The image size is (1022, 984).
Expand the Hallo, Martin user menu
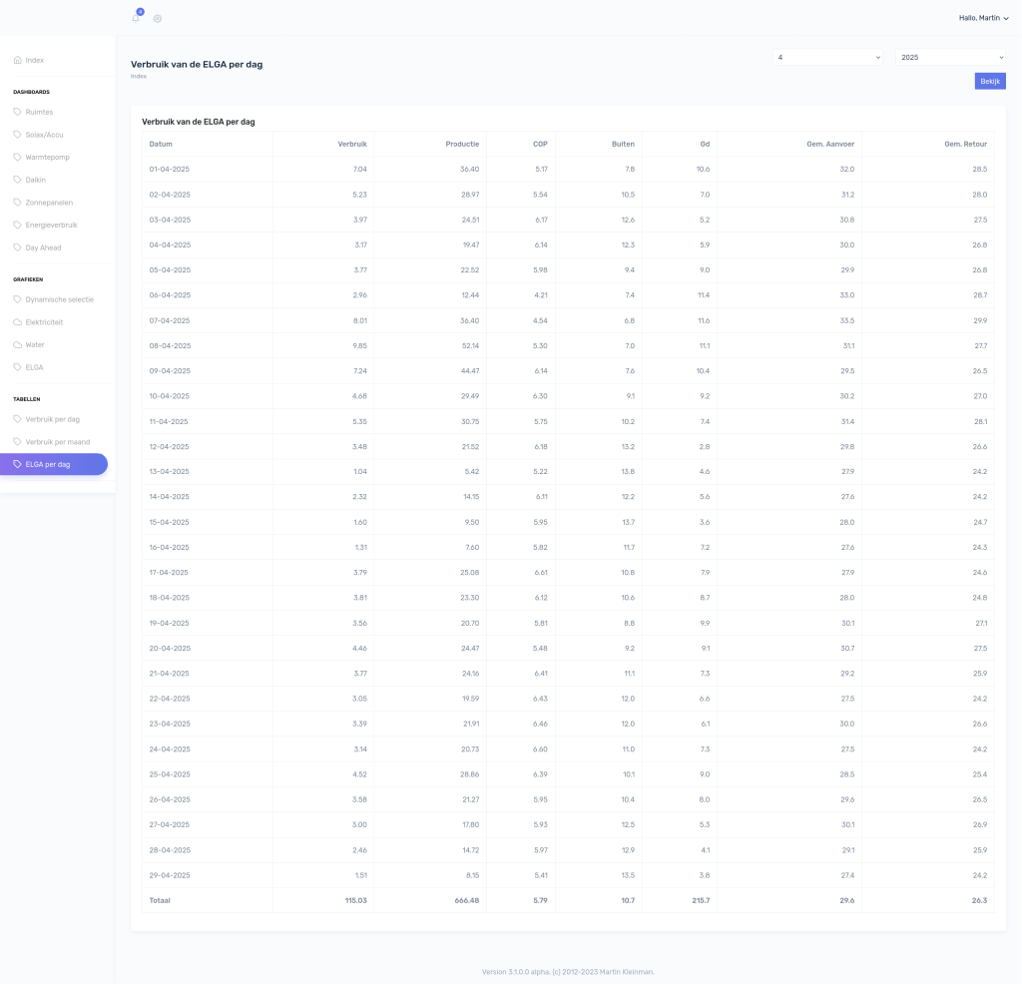983,18
